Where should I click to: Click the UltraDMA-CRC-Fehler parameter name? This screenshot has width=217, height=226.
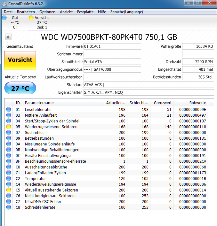click(43, 202)
